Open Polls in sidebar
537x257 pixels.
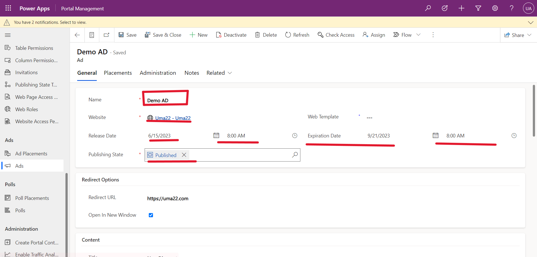point(32,211)
